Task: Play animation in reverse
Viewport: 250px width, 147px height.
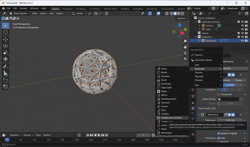Action: point(95,135)
